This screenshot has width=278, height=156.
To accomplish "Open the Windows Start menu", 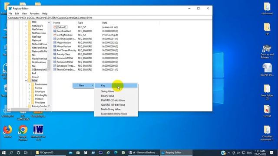I will pyautogui.click(x=3, y=153).
